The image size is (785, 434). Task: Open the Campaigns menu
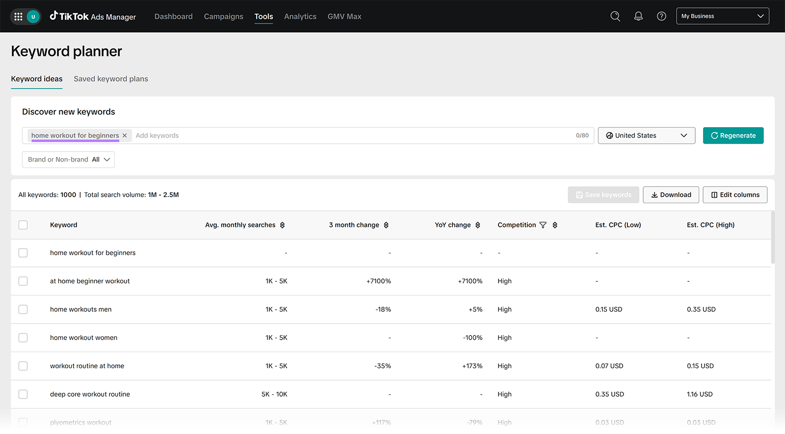coord(224,16)
